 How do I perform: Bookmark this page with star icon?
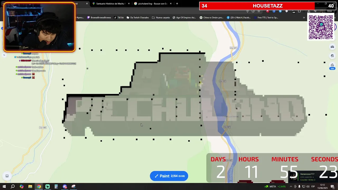tap(259, 11)
